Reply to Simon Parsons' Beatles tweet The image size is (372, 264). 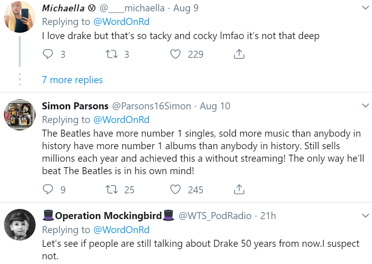48,189
